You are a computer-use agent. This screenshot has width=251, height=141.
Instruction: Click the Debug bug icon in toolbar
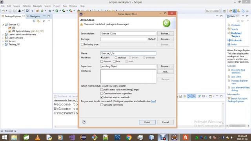(50, 11)
